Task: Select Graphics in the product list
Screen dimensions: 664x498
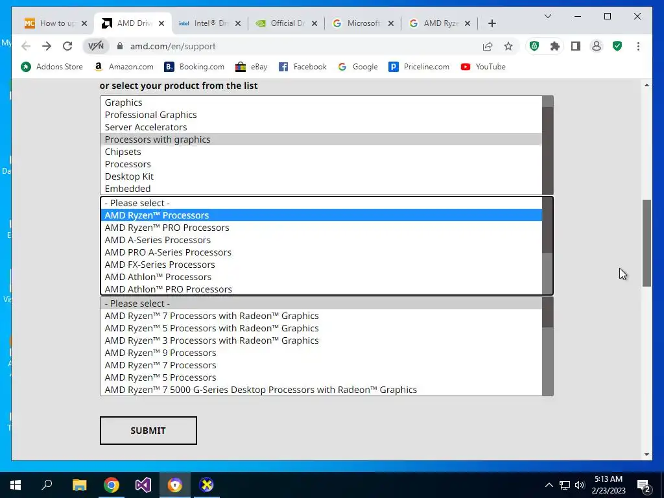Action: point(321,102)
